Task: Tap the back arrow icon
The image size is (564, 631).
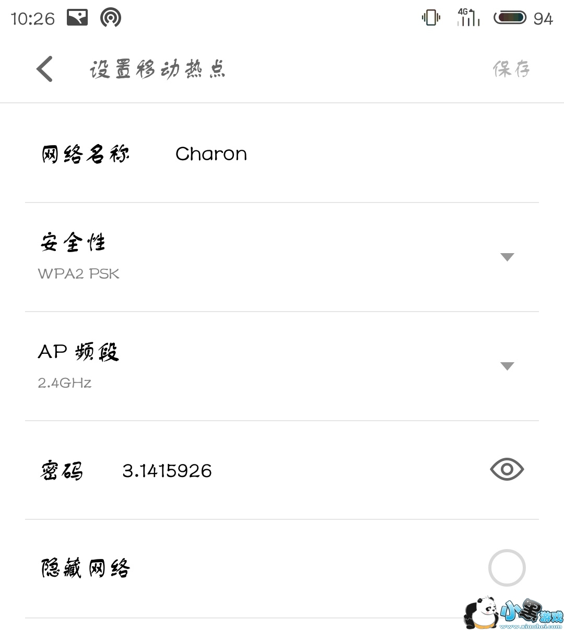Action: [45, 69]
